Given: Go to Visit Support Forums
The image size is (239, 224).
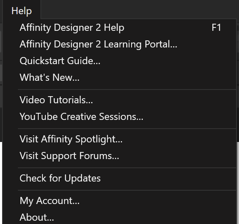Looking at the screenshot, I should (x=119, y=156).
